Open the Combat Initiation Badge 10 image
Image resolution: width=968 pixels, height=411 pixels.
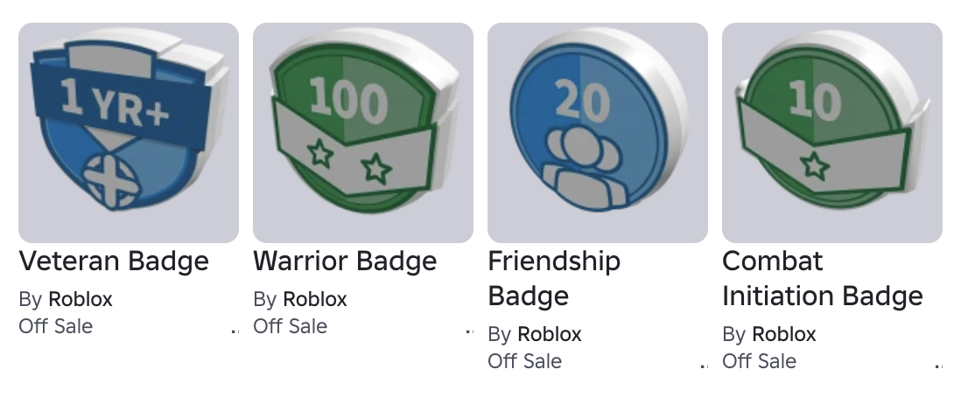click(832, 133)
